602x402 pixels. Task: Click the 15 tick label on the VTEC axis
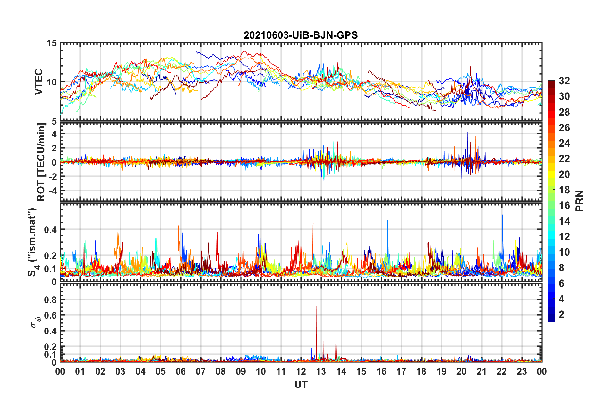(52, 43)
